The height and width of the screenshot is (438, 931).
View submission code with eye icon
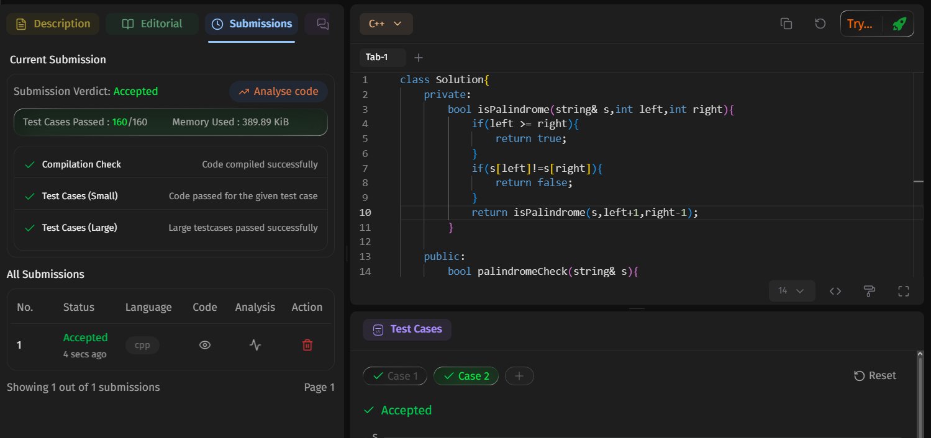click(205, 346)
